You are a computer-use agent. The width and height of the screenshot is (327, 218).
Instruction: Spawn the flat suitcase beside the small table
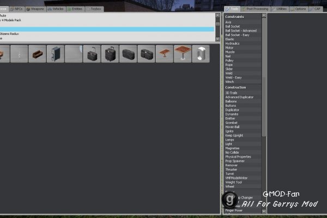146,54
